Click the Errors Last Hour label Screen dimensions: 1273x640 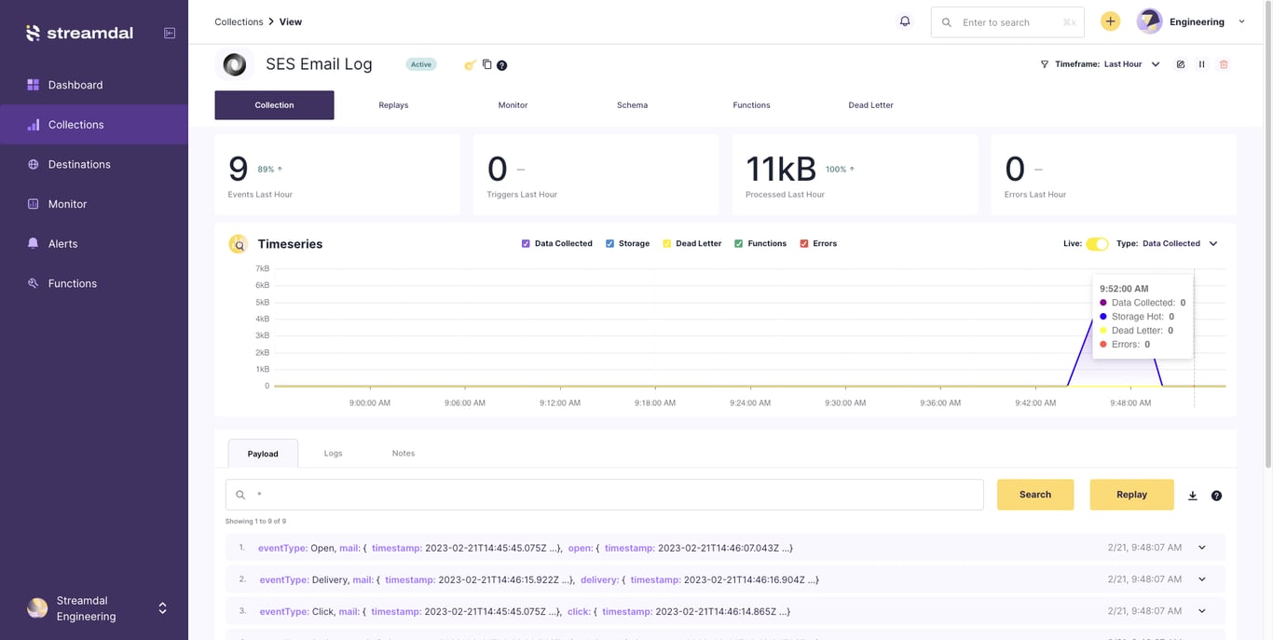(x=1035, y=195)
